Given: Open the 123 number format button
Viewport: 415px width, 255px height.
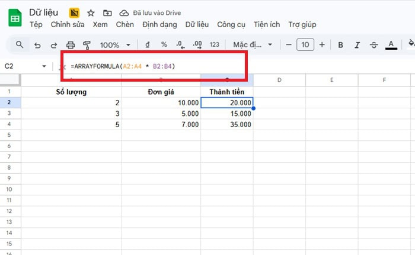Looking at the screenshot, I should pos(215,45).
